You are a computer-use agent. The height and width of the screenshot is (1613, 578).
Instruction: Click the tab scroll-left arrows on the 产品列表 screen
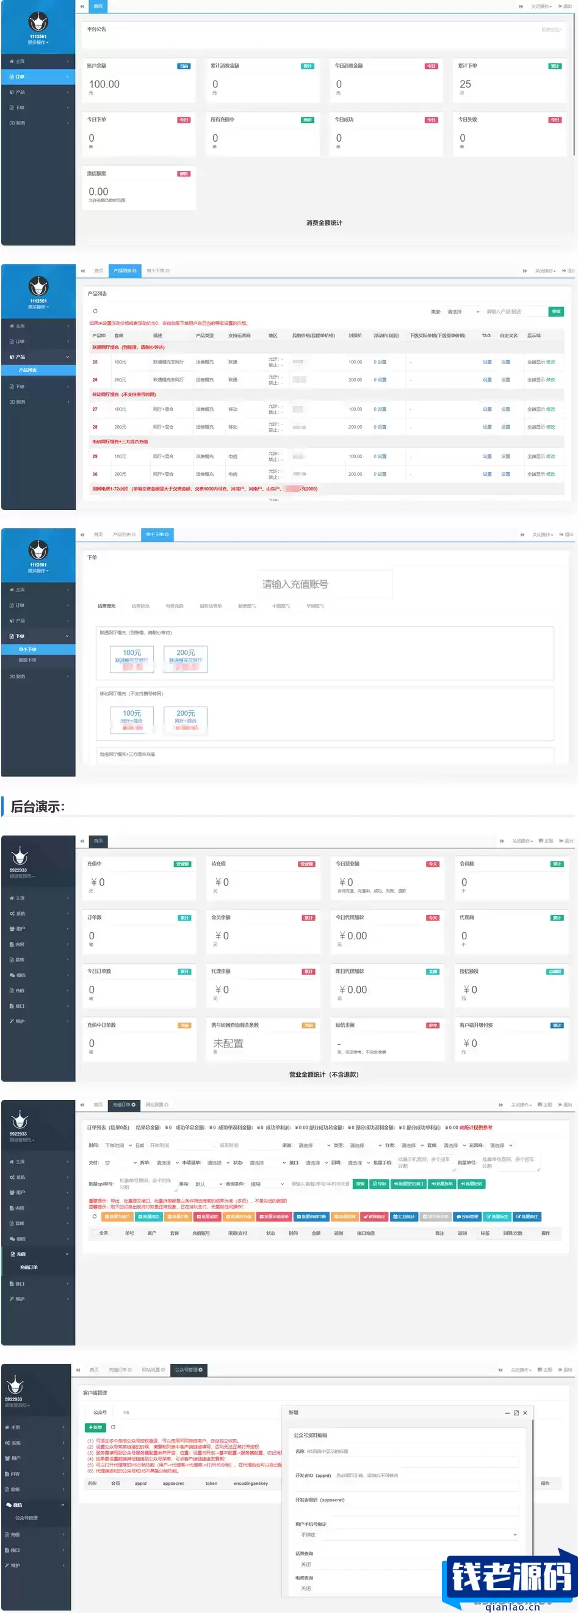tap(82, 271)
